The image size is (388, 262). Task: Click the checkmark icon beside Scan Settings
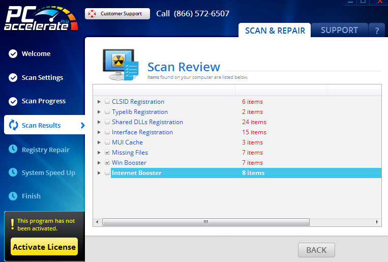[13, 78]
